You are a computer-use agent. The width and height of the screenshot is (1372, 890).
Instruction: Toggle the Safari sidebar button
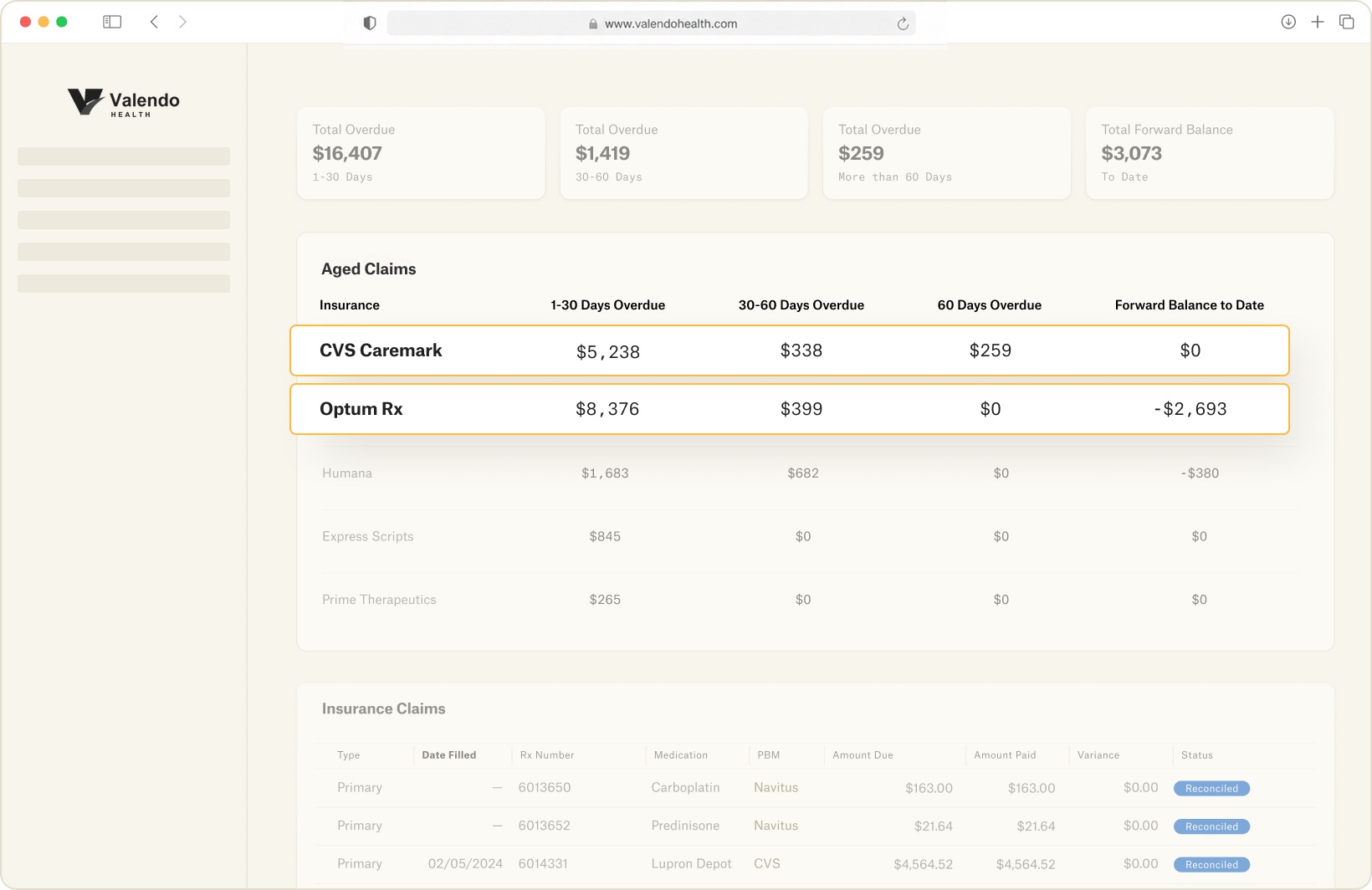[112, 22]
